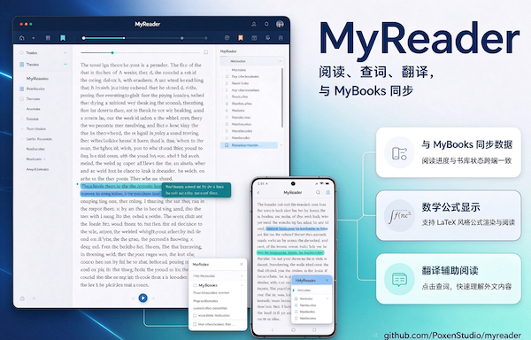The image size is (531, 340).
Task: Click the far dot on toolbar progress slider
Action: tap(206, 38)
